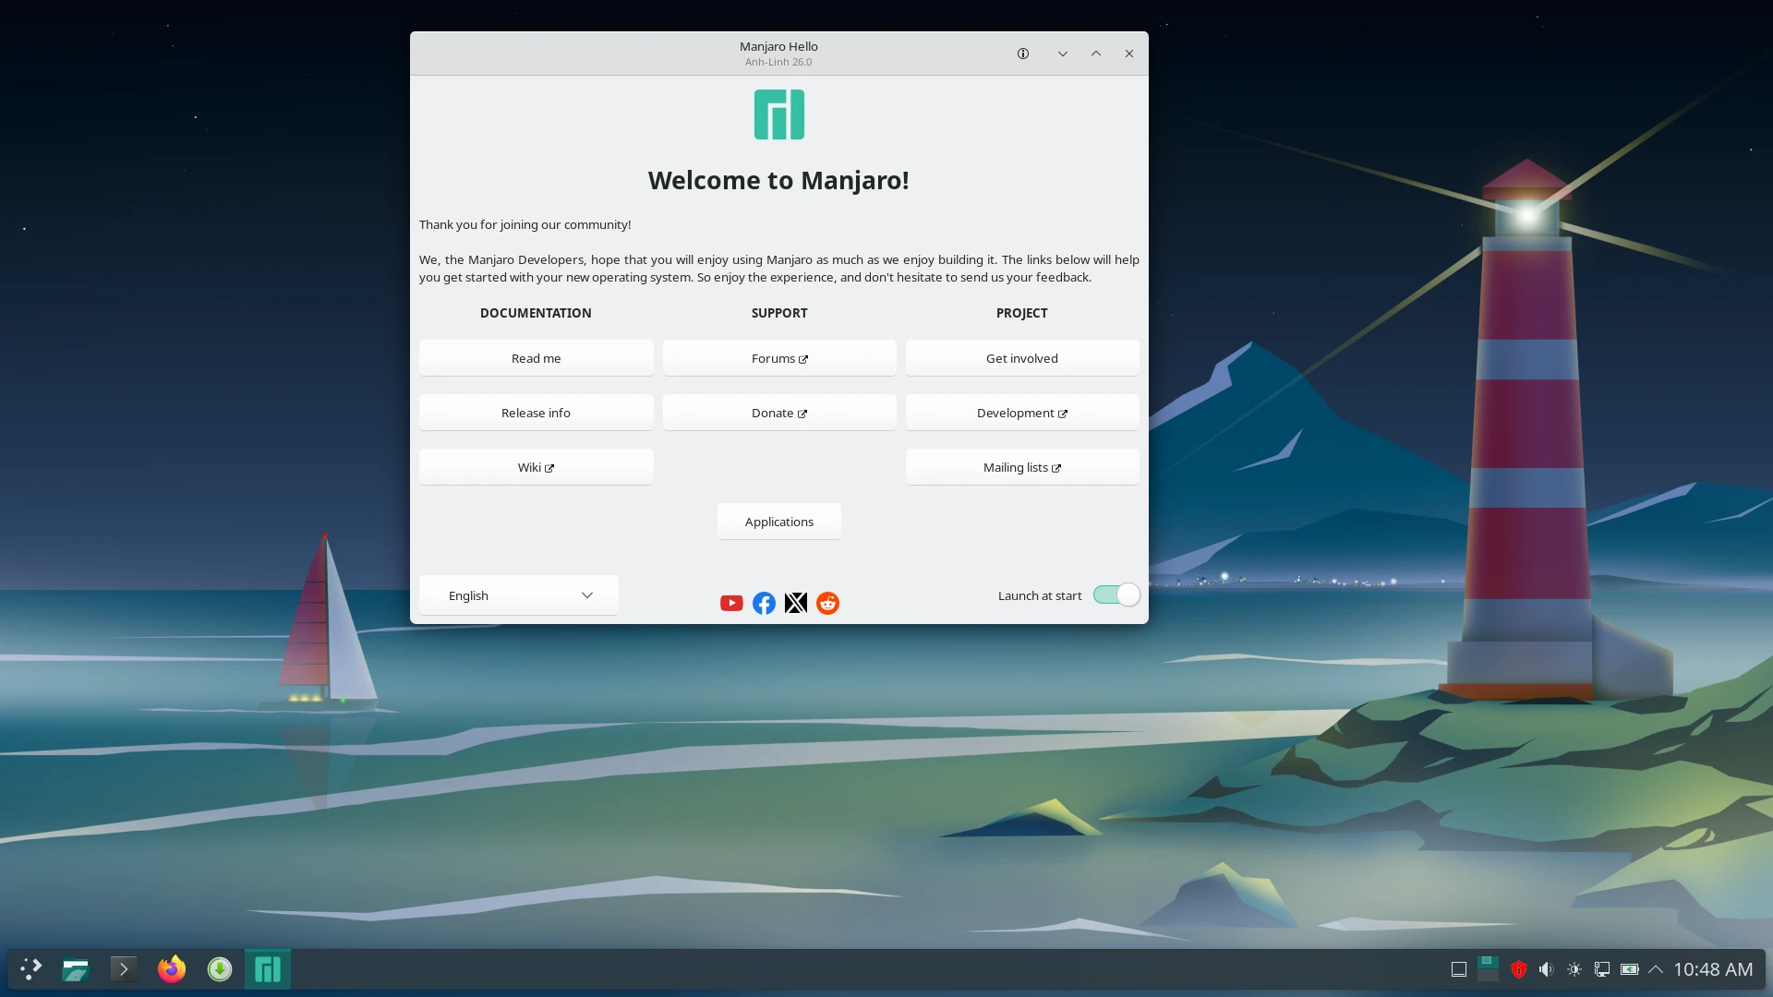This screenshot has width=1773, height=997.
Task: Open the Manjaro Wiki
Action: pos(536,466)
